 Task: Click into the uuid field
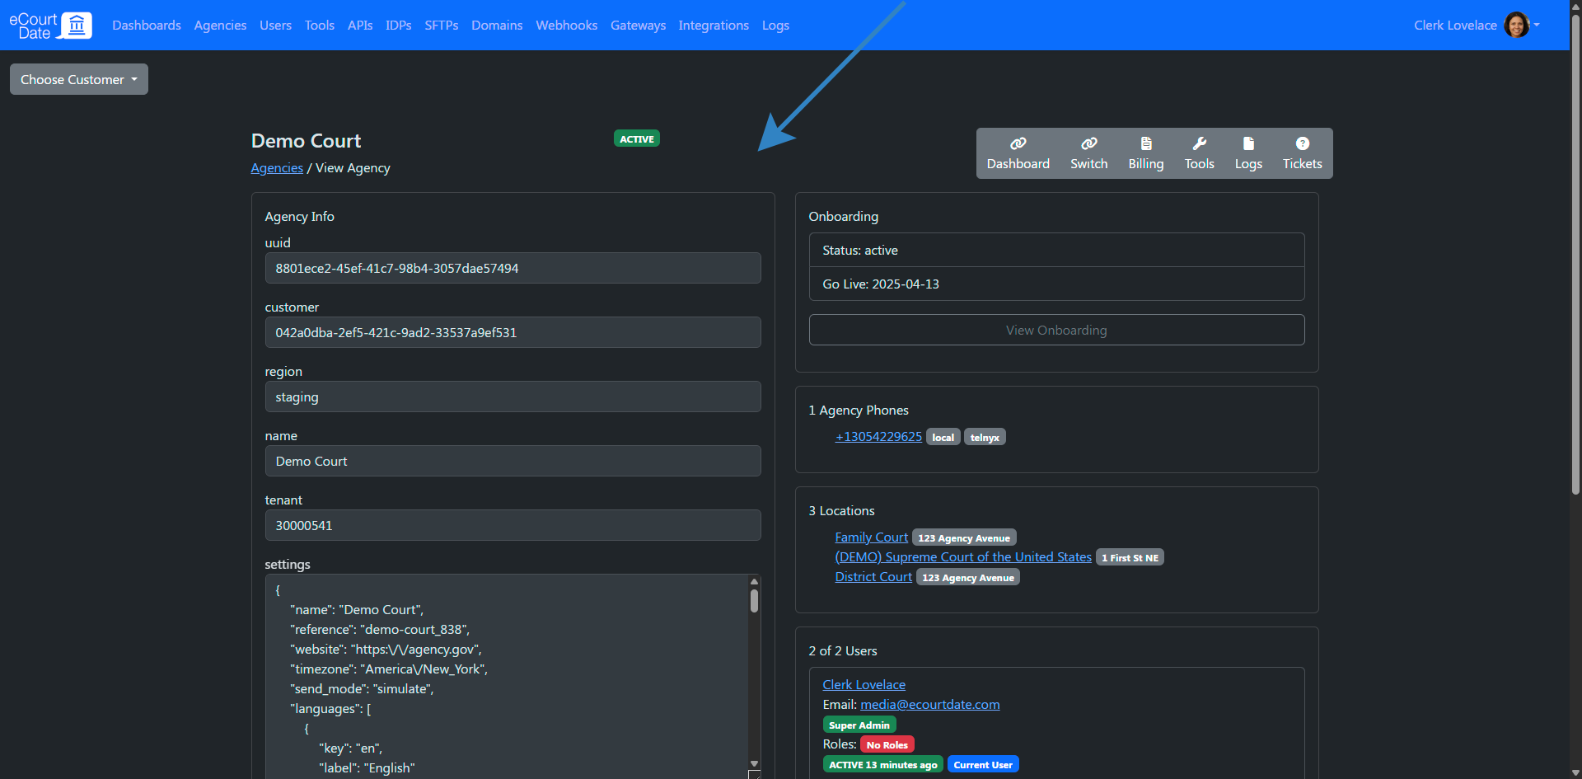click(513, 268)
